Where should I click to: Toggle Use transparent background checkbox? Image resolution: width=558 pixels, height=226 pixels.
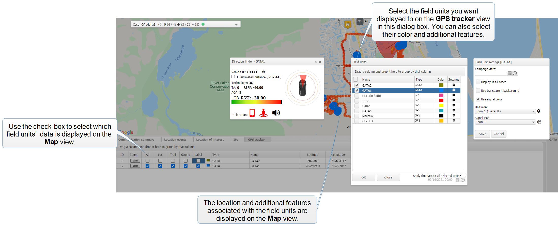click(x=478, y=91)
